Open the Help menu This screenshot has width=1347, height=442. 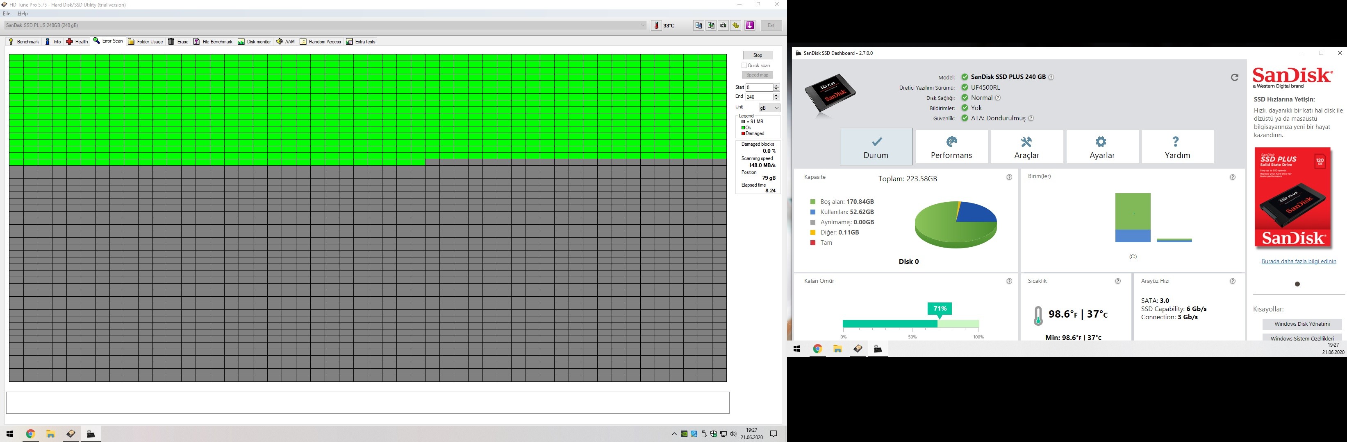[23, 14]
